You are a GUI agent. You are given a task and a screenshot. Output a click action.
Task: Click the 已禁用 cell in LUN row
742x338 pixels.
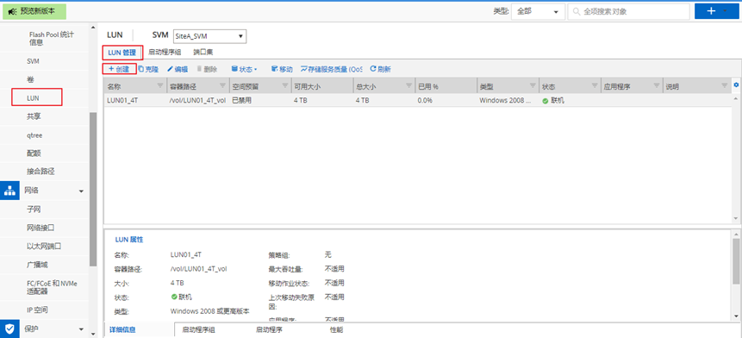pyautogui.click(x=241, y=100)
